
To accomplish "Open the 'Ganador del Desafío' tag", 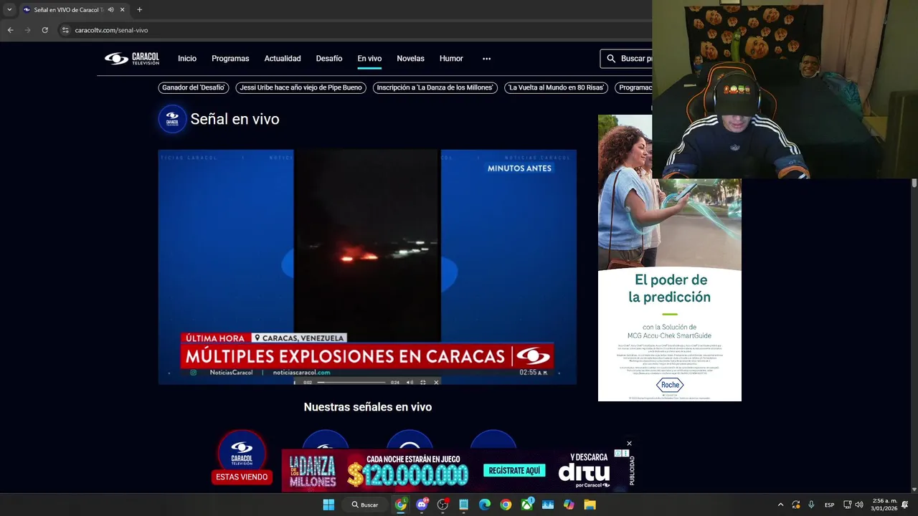I will (194, 87).
